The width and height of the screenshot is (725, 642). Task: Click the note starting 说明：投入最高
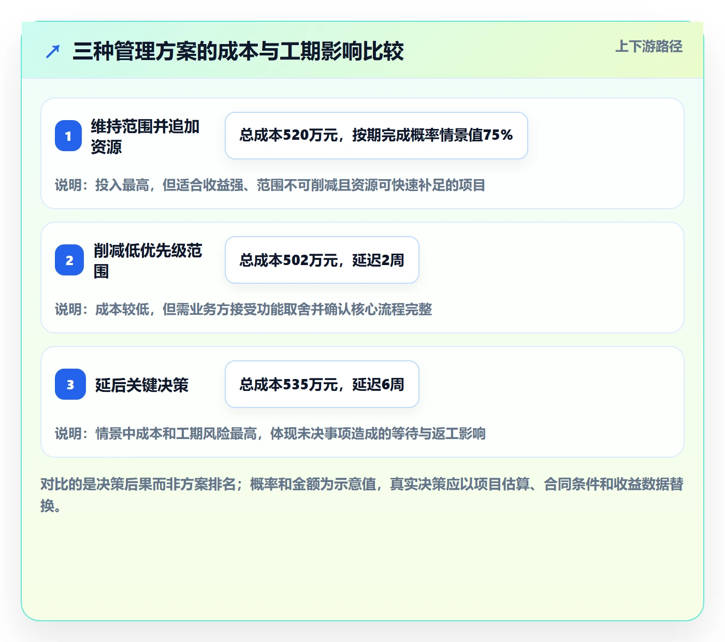point(270,185)
